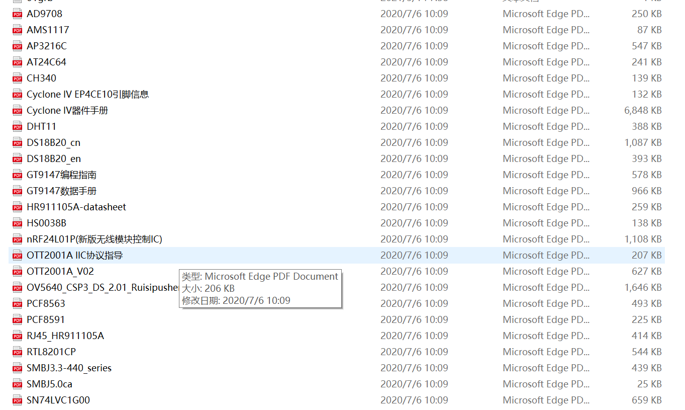Select the file name DHT11
Image resolution: width=685 pixels, height=410 pixels.
(x=42, y=126)
